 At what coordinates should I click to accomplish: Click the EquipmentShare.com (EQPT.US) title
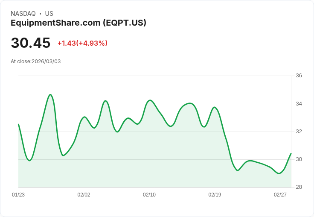pyautogui.click(x=78, y=23)
